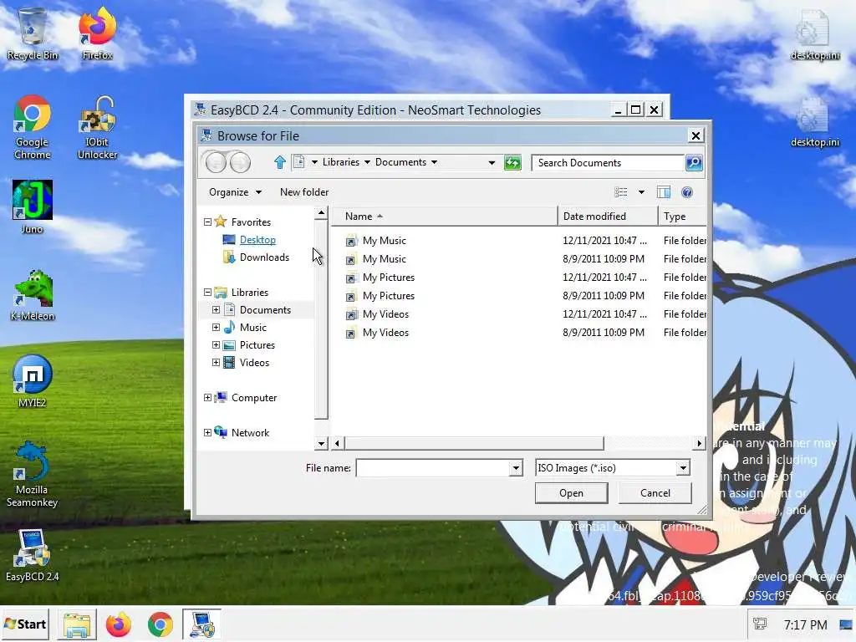Image resolution: width=856 pixels, height=642 pixels.
Task: Click the navigation pane scroll down arrow
Action: click(321, 443)
